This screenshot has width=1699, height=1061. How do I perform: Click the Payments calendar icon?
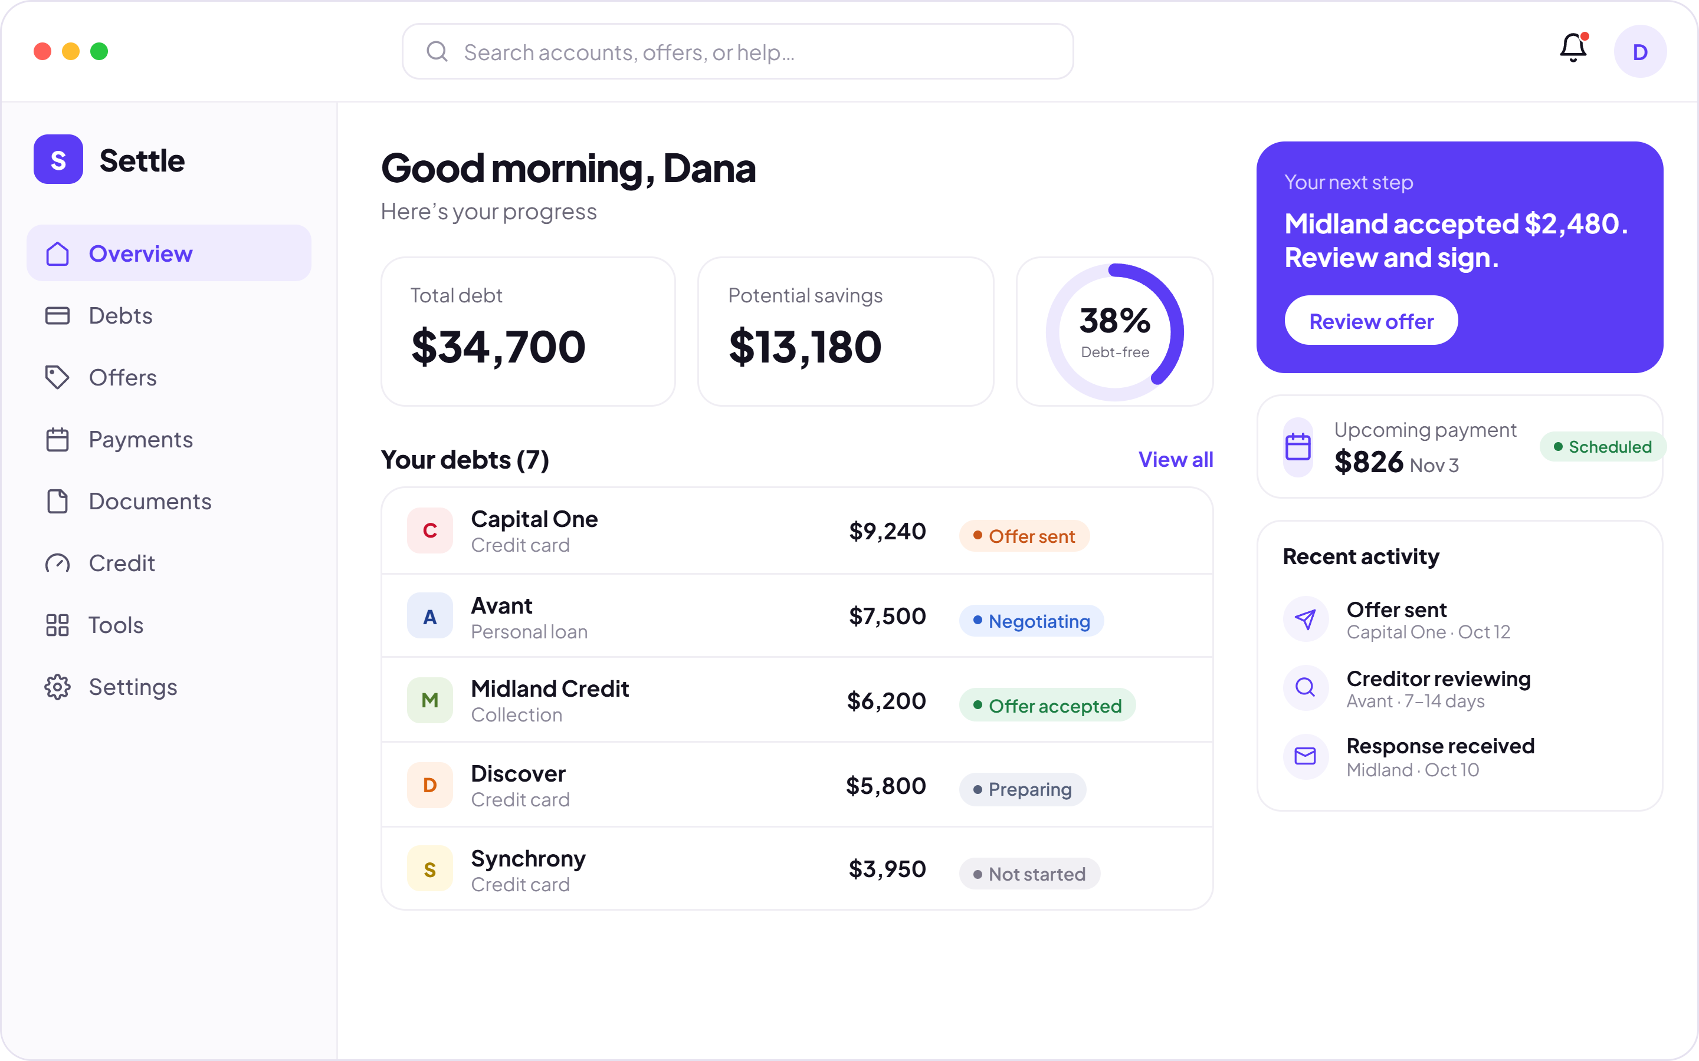tap(58, 439)
